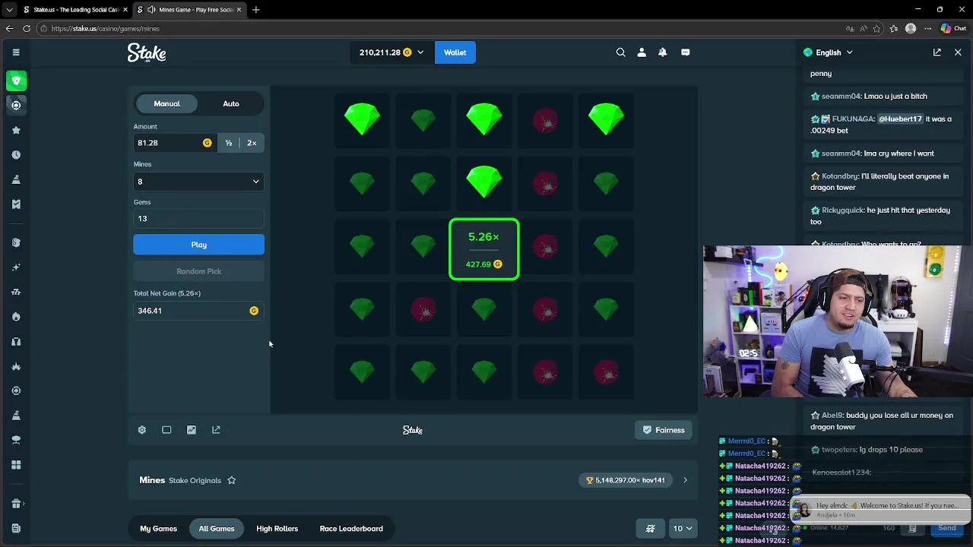Click the coin icon in the Amount field

coord(207,143)
